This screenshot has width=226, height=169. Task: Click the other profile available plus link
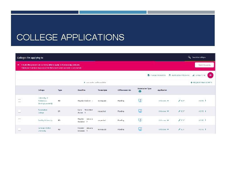click(x=95, y=83)
